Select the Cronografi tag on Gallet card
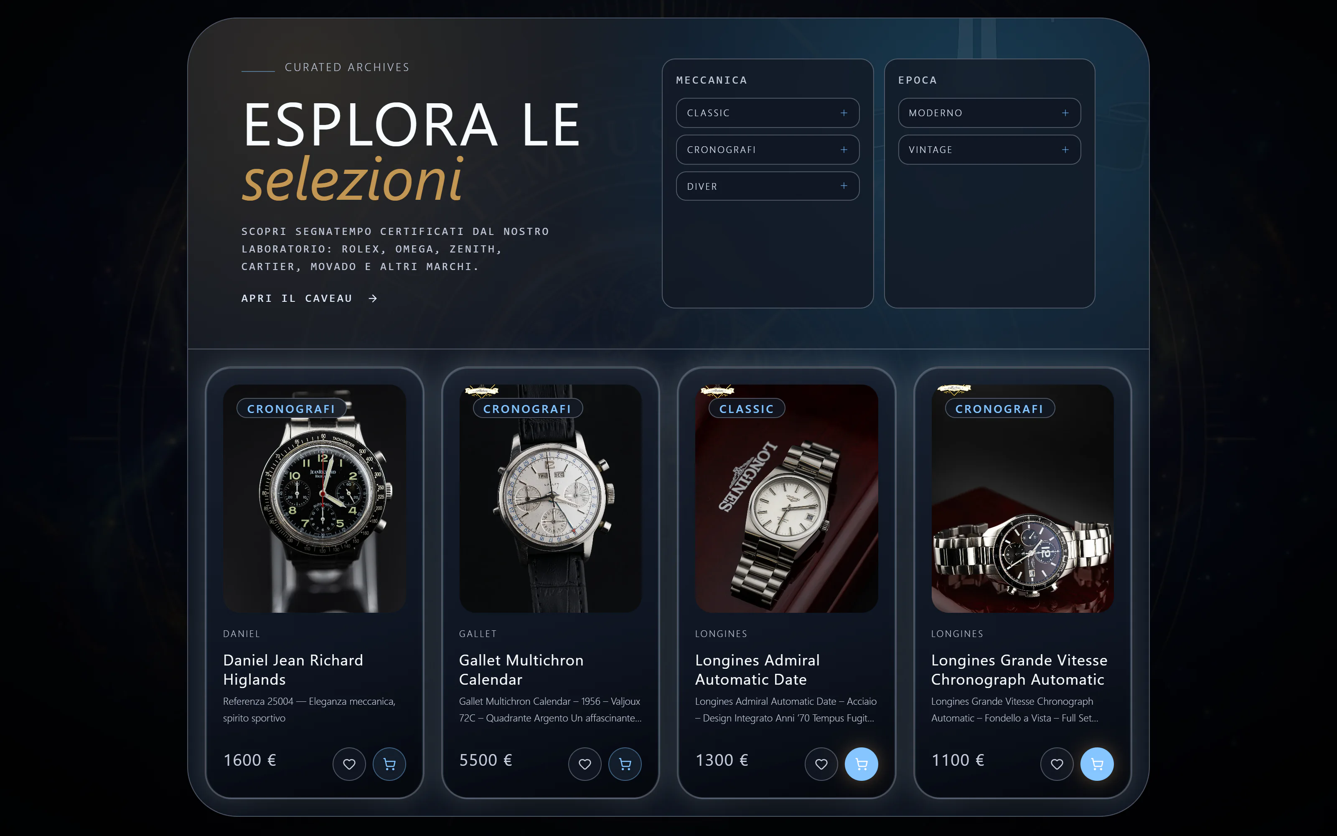 click(528, 409)
